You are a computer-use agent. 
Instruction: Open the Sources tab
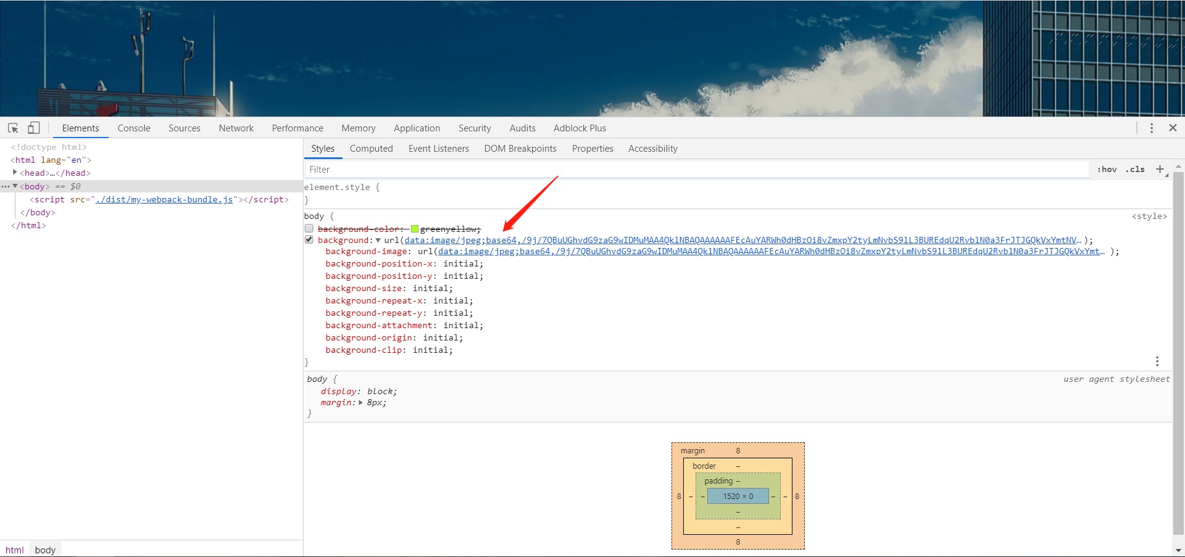pyautogui.click(x=184, y=128)
